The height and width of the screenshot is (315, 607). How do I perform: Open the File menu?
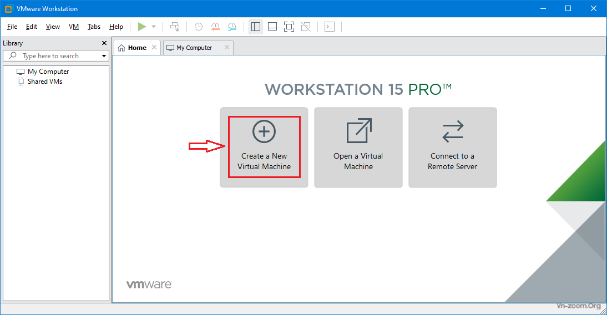tap(12, 27)
